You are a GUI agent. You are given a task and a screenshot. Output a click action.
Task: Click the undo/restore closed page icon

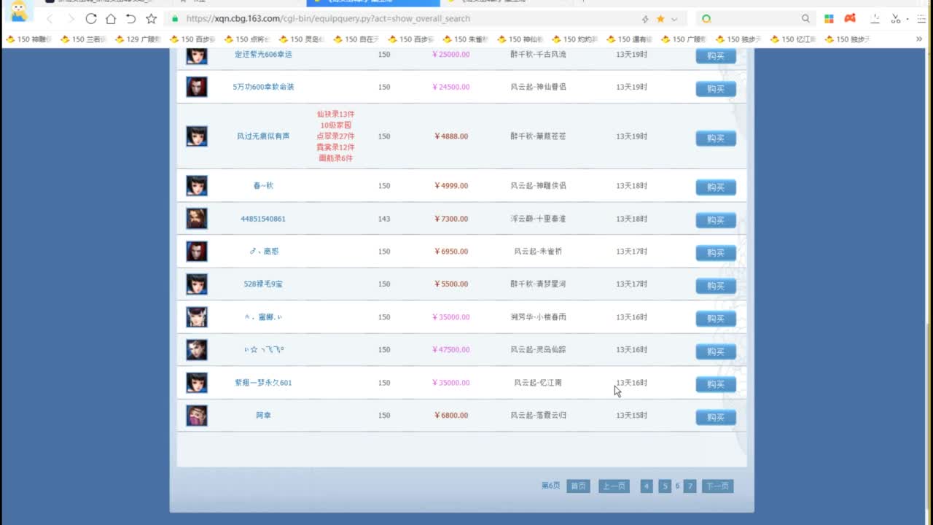(x=130, y=19)
